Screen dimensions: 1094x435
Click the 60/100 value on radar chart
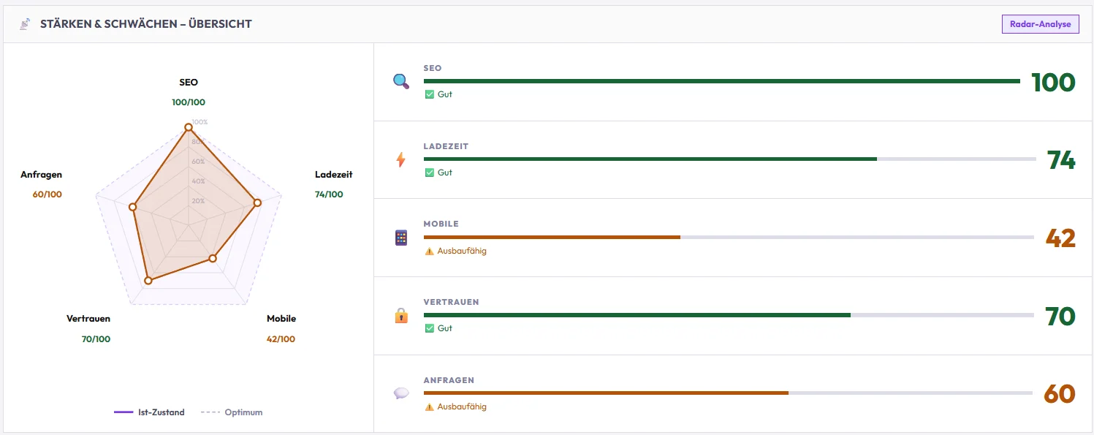(x=48, y=194)
